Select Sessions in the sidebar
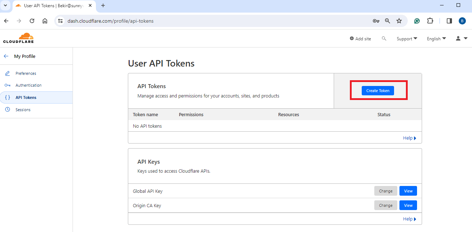 tap(23, 110)
